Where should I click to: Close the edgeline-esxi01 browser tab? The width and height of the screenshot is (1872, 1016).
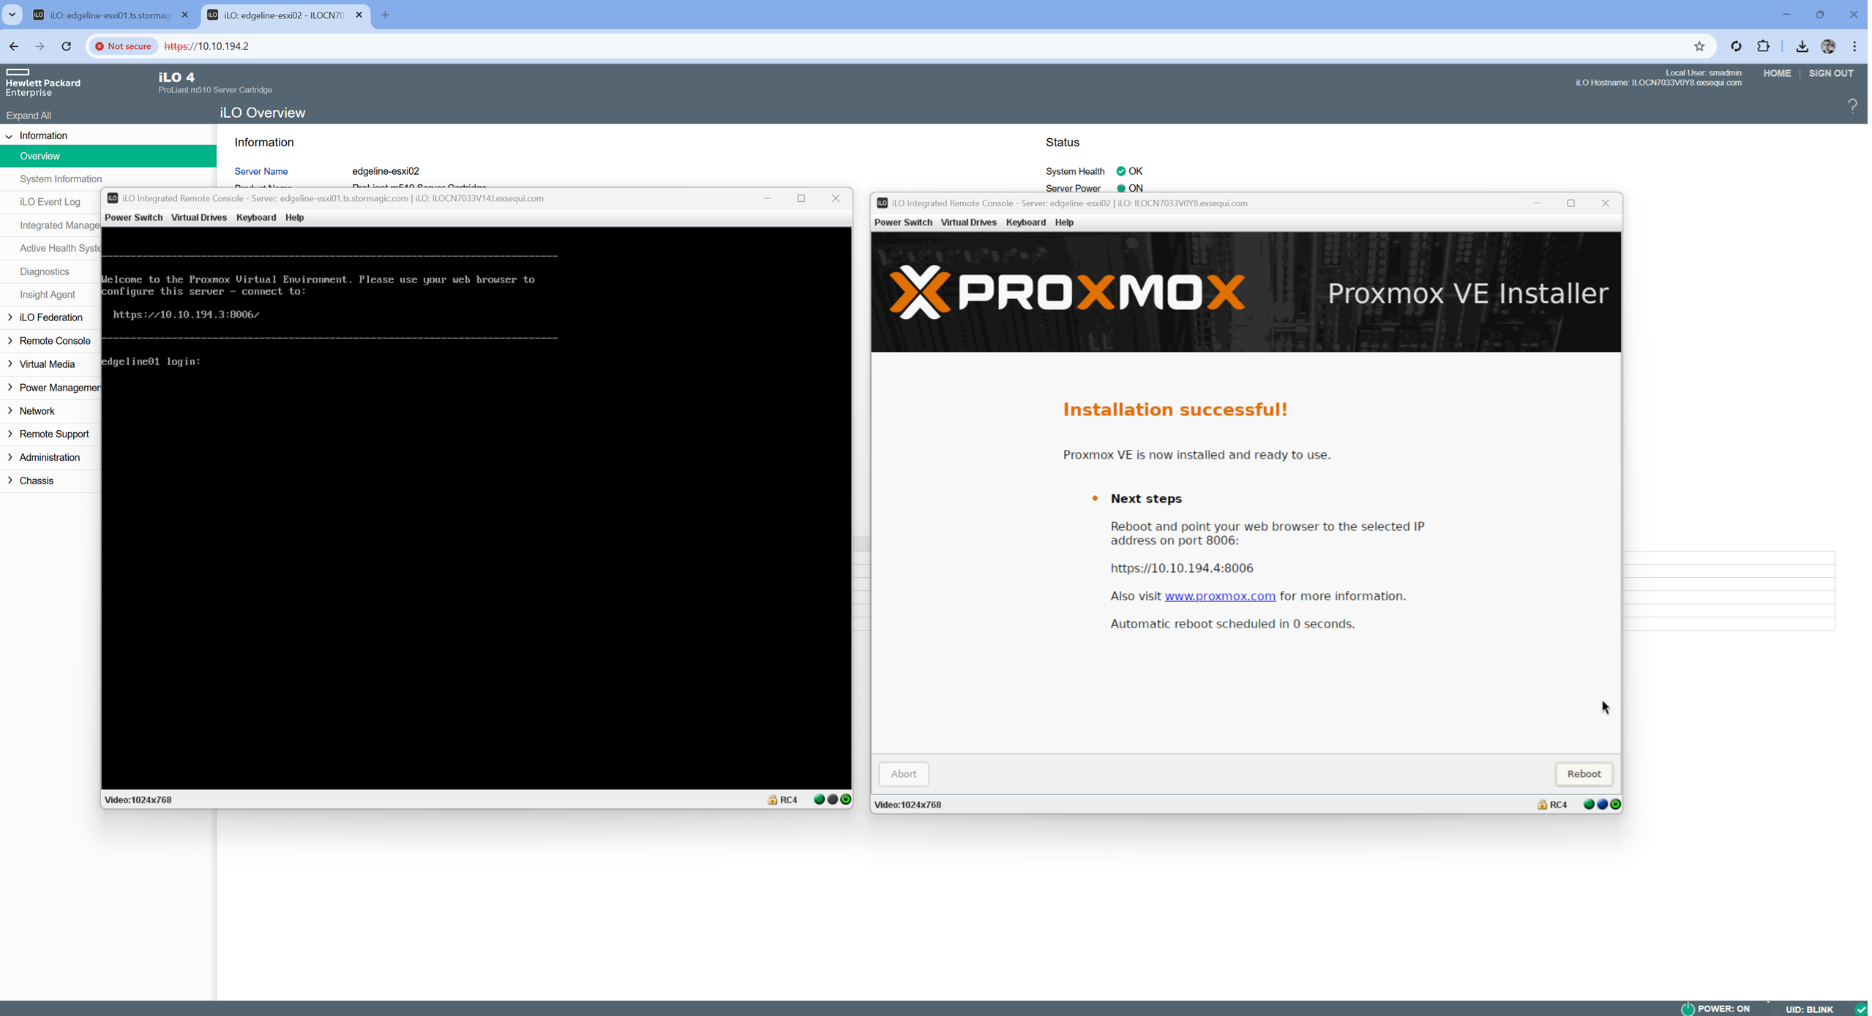184,15
